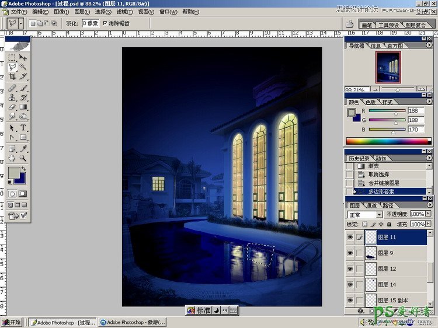Screen dimensions: 438x328
Task: Select the Eraser tool
Action: pyautogui.click(x=12, y=107)
